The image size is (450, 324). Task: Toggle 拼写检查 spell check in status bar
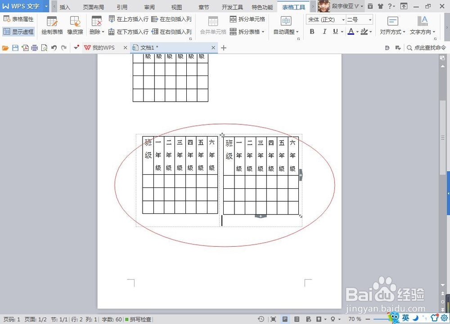pyautogui.click(x=138, y=319)
